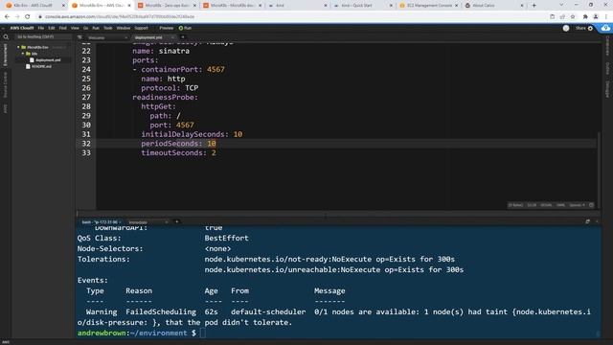Image resolution: width=613 pixels, height=345 pixels.
Task: Click the user avatar circle
Action: point(566,28)
